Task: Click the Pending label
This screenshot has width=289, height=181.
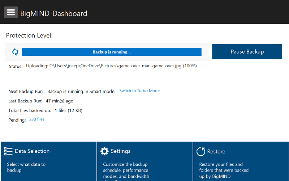Action: [x=17, y=120]
